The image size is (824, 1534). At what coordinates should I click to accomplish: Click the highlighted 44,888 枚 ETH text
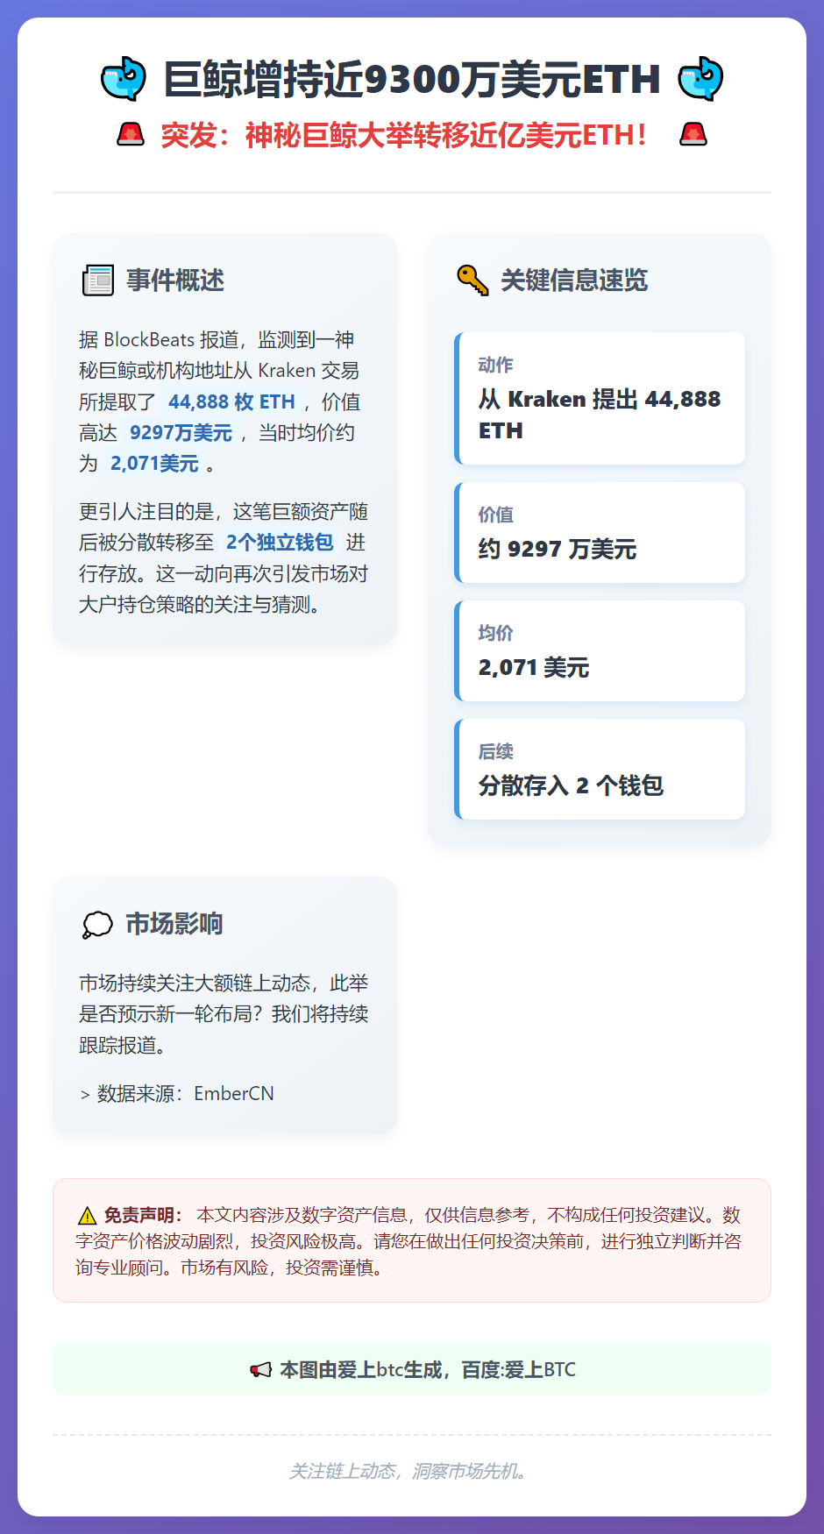click(x=231, y=401)
